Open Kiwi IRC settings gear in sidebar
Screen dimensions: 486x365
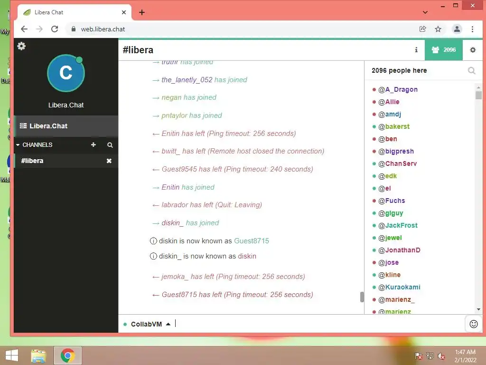21,46
